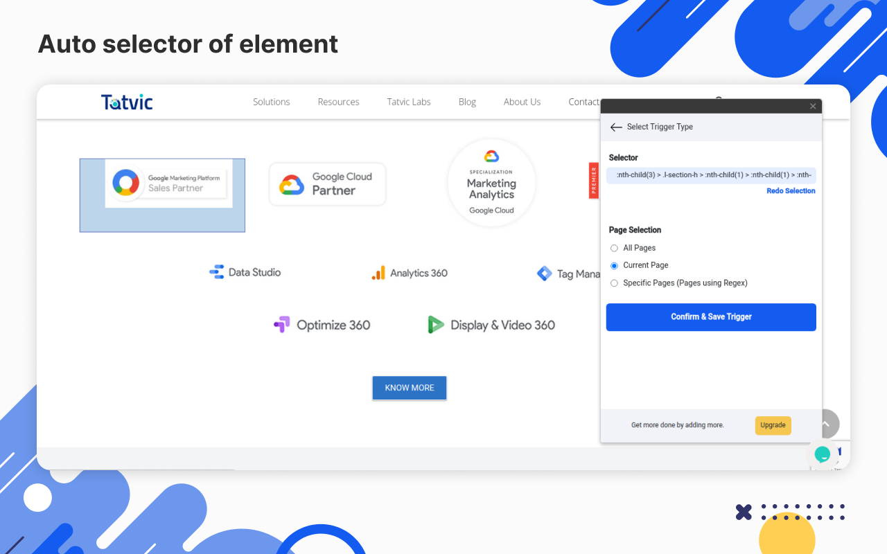The image size is (887, 554).
Task: Click the Analytics 360 product icon
Action: click(x=378, y=273)
